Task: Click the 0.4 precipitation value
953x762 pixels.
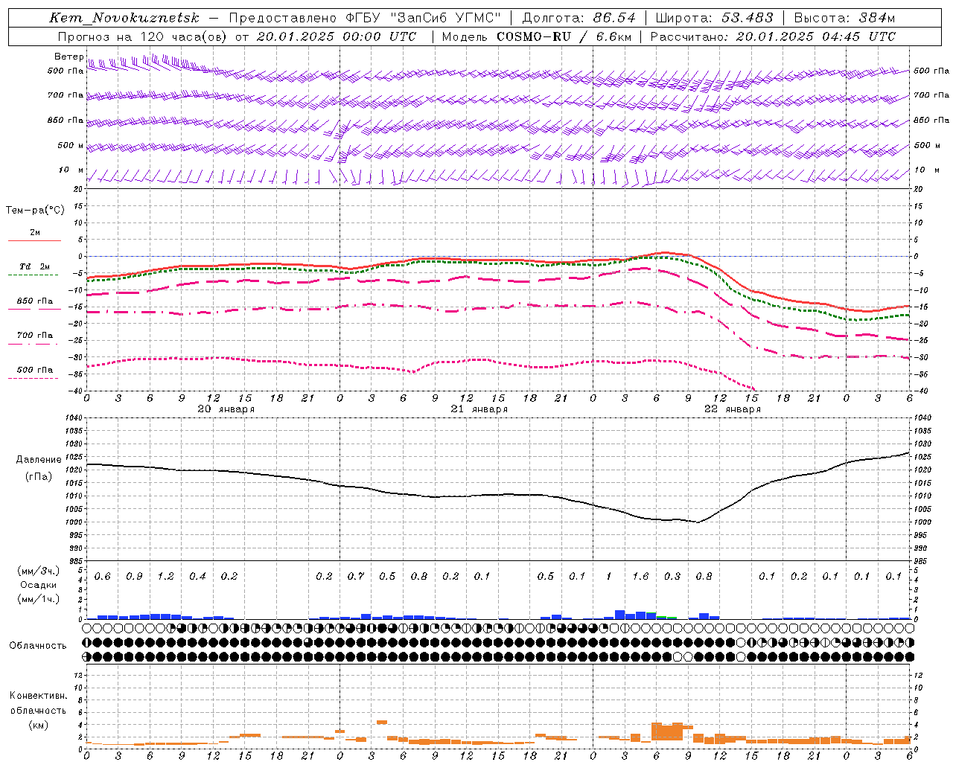Action: 197,577
